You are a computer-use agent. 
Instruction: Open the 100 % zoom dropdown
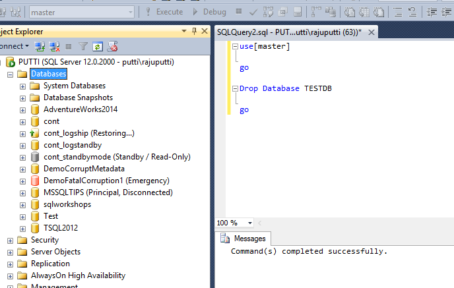tap(250, 223)
